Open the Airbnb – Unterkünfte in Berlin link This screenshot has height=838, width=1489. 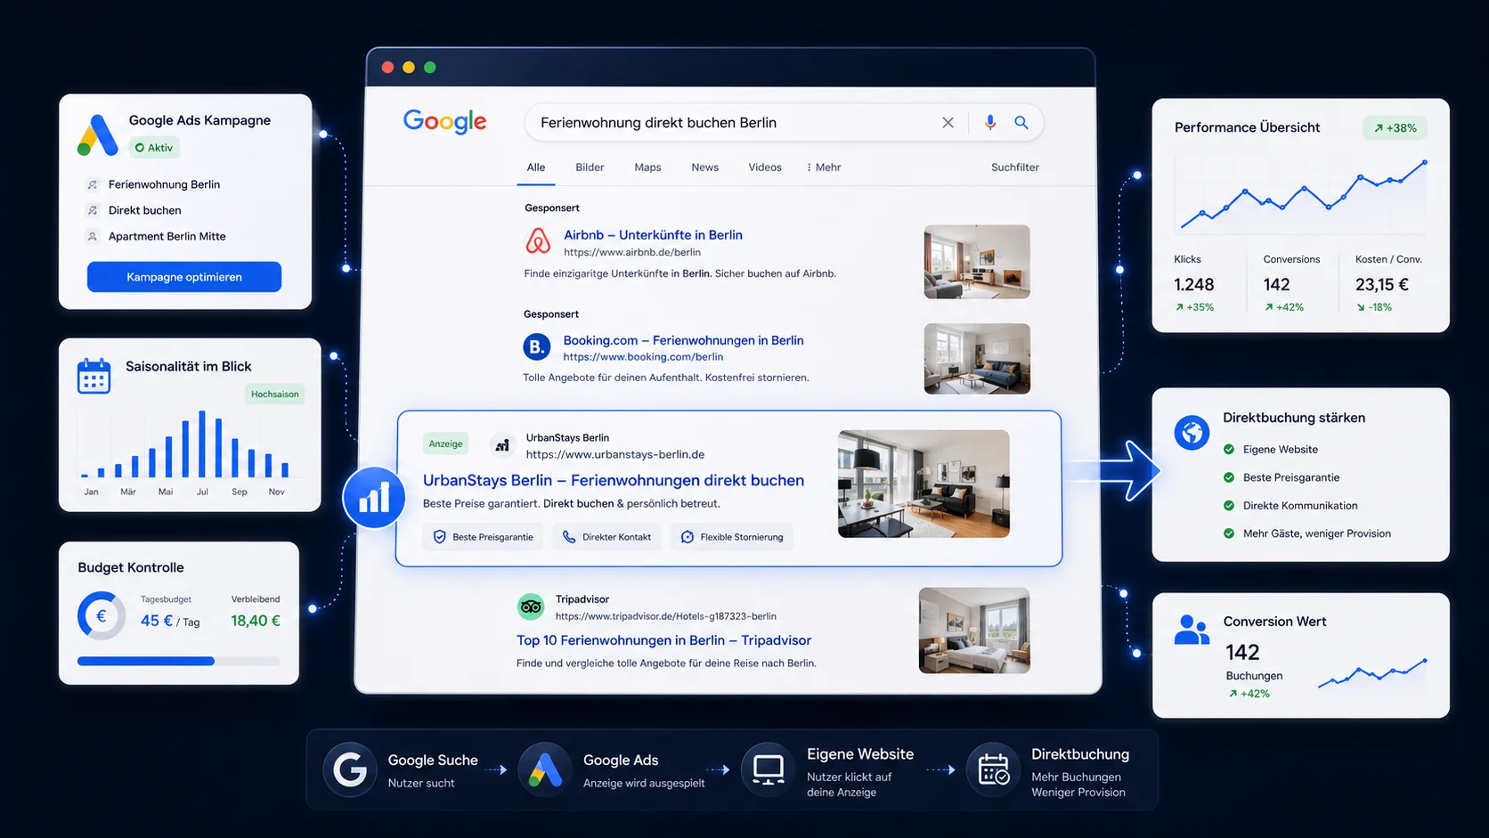coord(653,235)
